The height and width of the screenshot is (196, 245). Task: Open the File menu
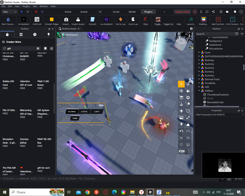coord(3,6)
